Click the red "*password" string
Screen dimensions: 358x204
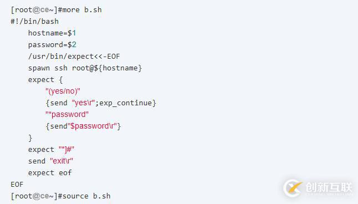67,114
